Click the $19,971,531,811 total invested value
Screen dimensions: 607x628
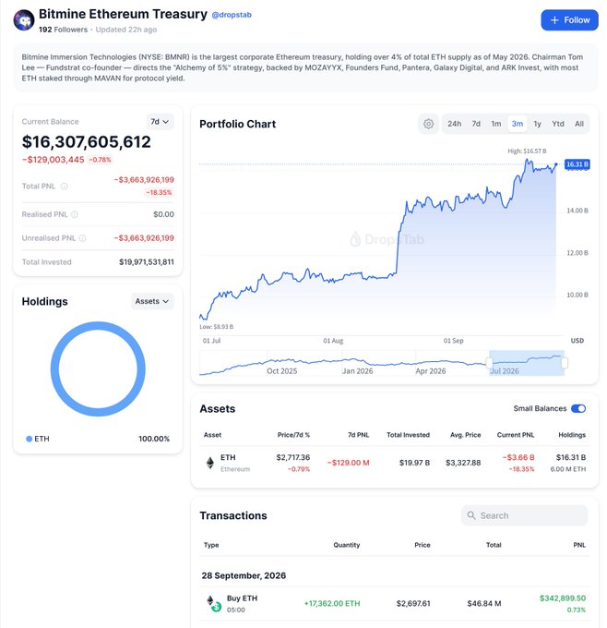(147, 262)
